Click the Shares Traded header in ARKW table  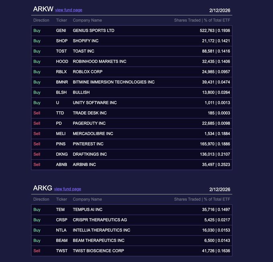tap(187, 20)
